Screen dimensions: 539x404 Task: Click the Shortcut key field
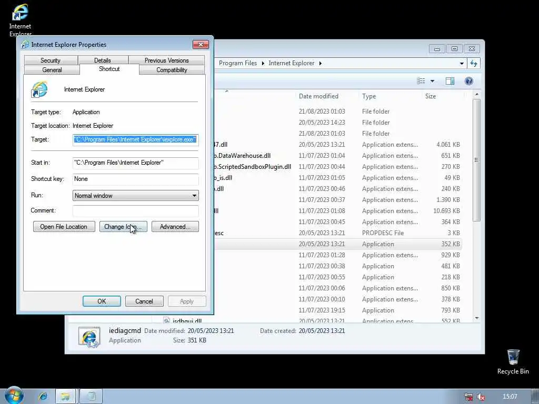point(135,179)
